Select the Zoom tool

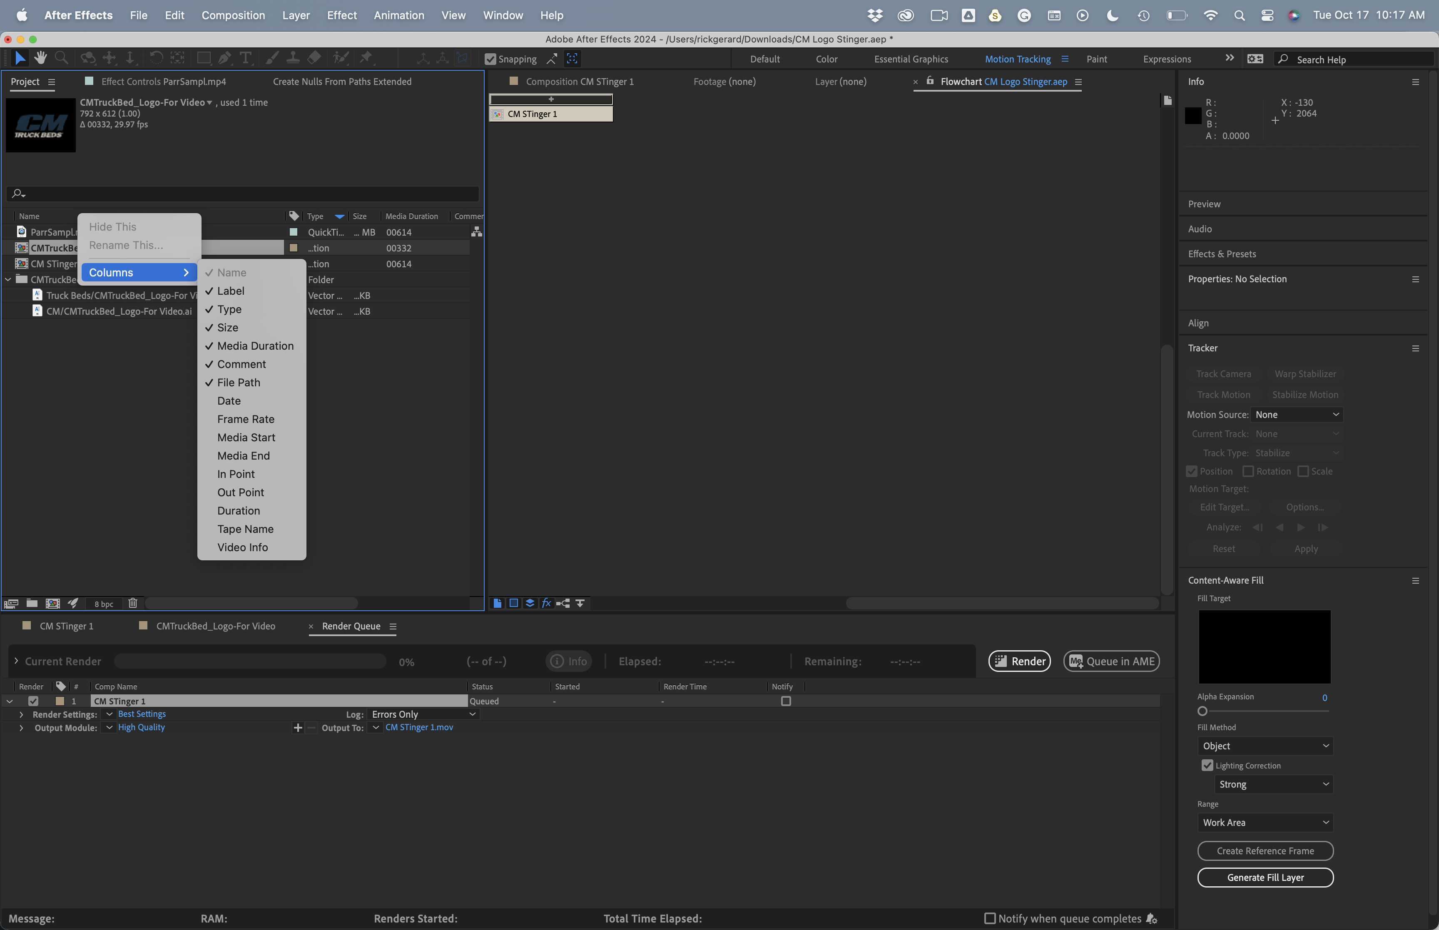(x=61, y=58)
